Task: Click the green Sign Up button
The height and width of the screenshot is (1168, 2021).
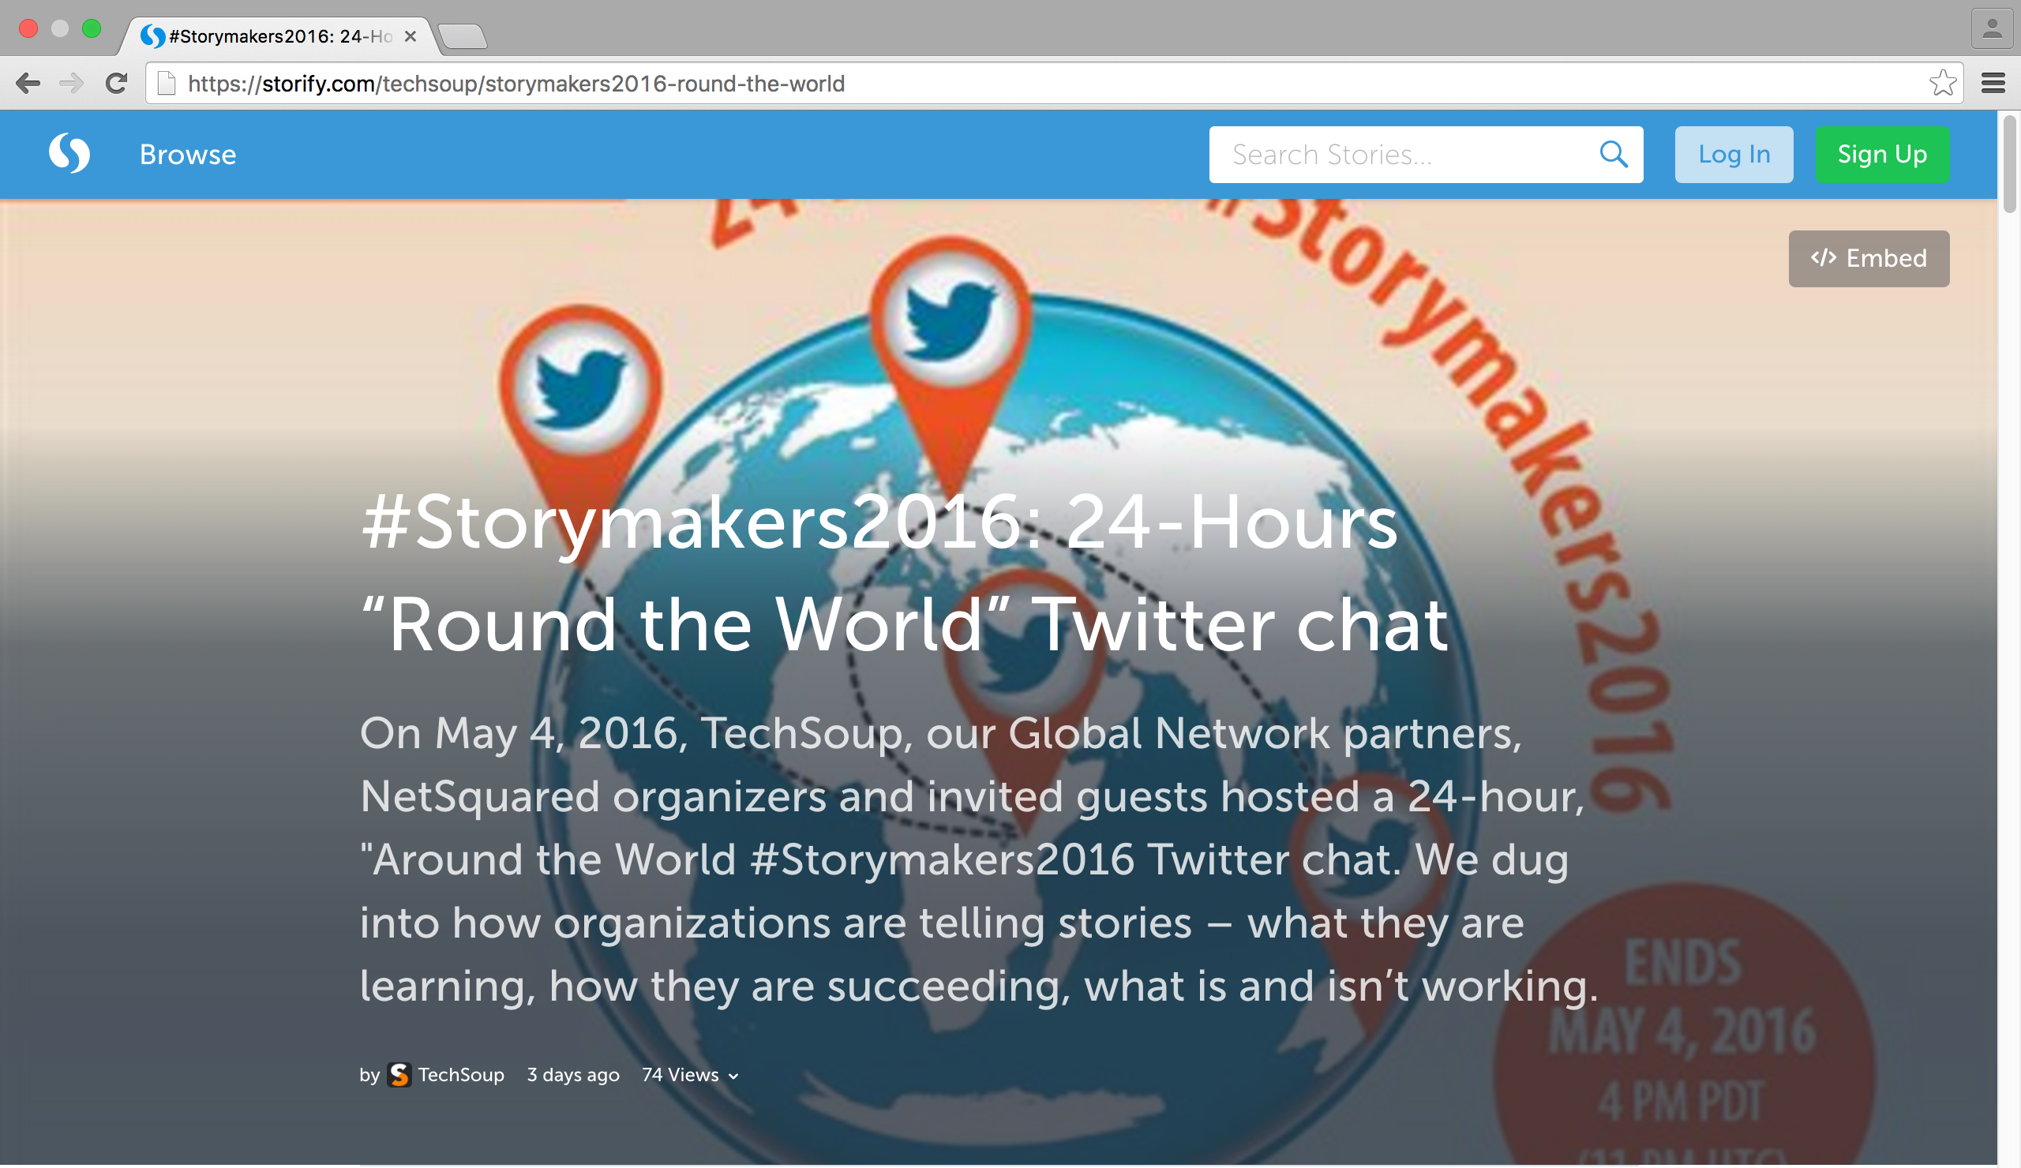Action: coord(1882,155)
